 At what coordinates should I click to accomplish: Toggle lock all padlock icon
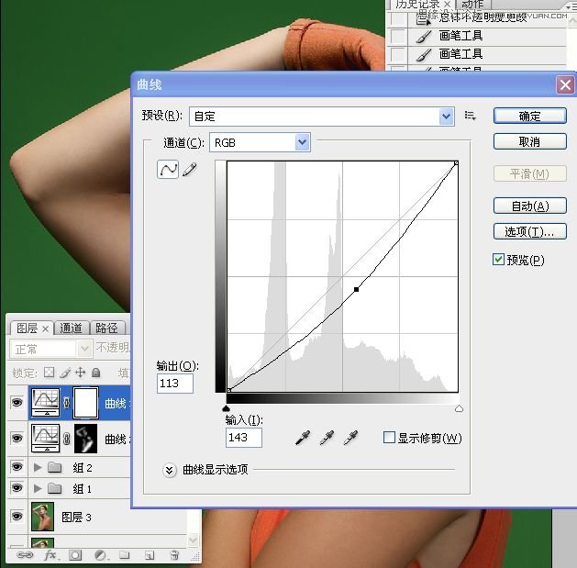point(96,373)
